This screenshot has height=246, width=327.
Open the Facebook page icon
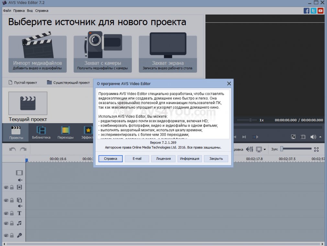click(306, 11)
